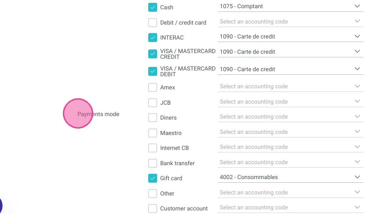Viewport: 384px width, 214px height.
Task: Click the JCB label text
Action: point(165,103)
